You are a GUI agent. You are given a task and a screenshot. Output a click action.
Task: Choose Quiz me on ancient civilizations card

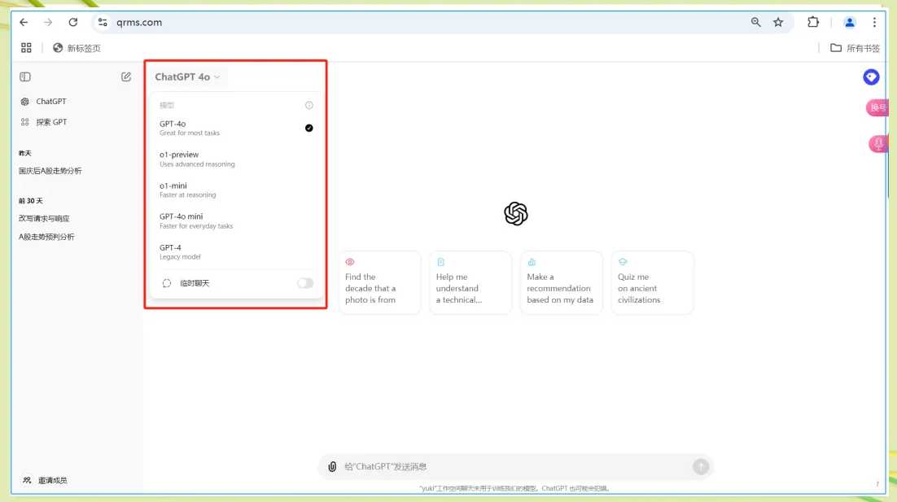[652, 282]
